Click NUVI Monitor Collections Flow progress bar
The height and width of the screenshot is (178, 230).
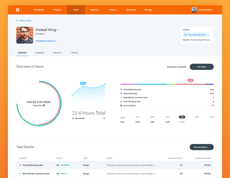tap(65, 174)
